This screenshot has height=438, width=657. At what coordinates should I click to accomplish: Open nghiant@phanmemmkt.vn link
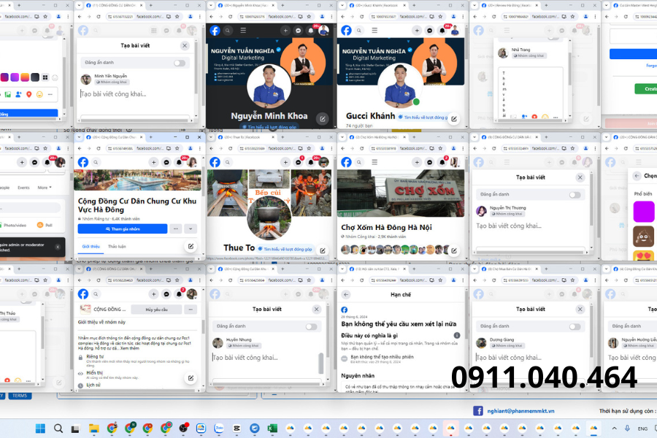click(520, 411)
